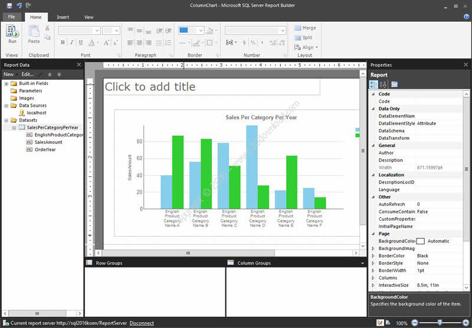Screen dimensions: 472x328
Task: Expand the Built-in Fields folder
Action: 6,84
